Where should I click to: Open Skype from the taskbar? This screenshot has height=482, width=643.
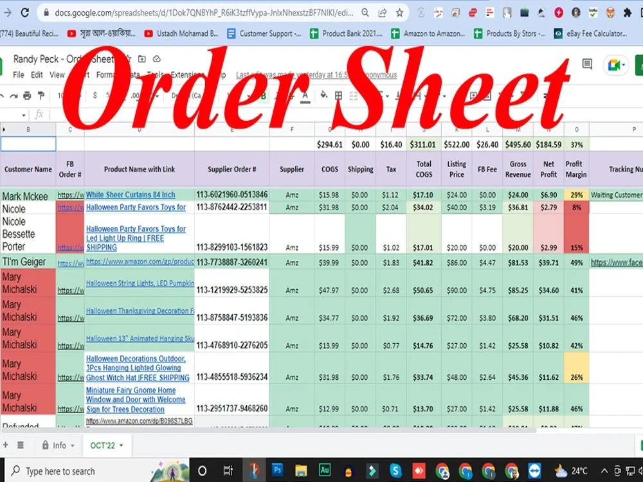coord(395,470)
